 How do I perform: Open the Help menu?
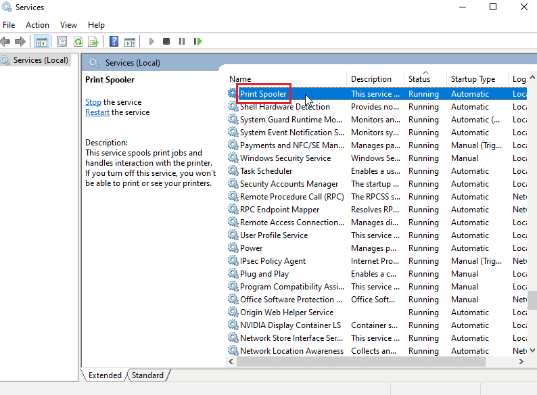(96, 25)
